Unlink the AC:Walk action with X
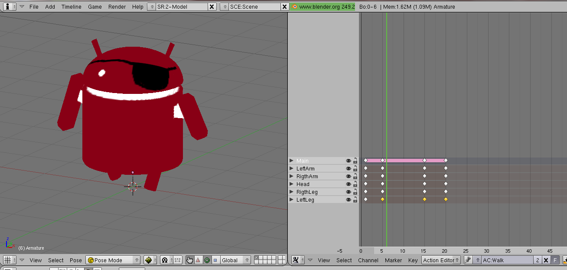The image size is (567, 270). [546, 260]
